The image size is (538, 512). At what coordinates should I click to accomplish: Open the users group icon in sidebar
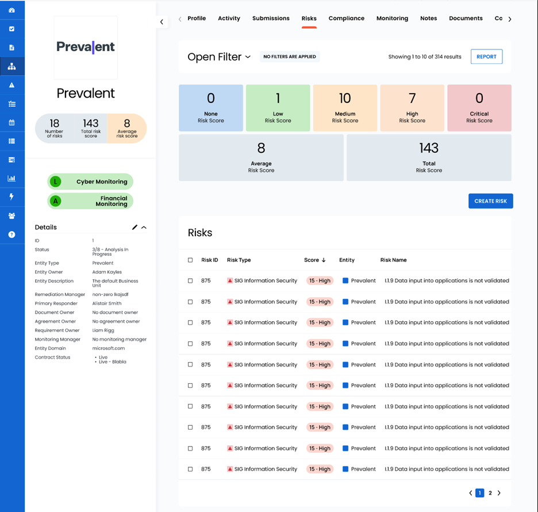11,215
